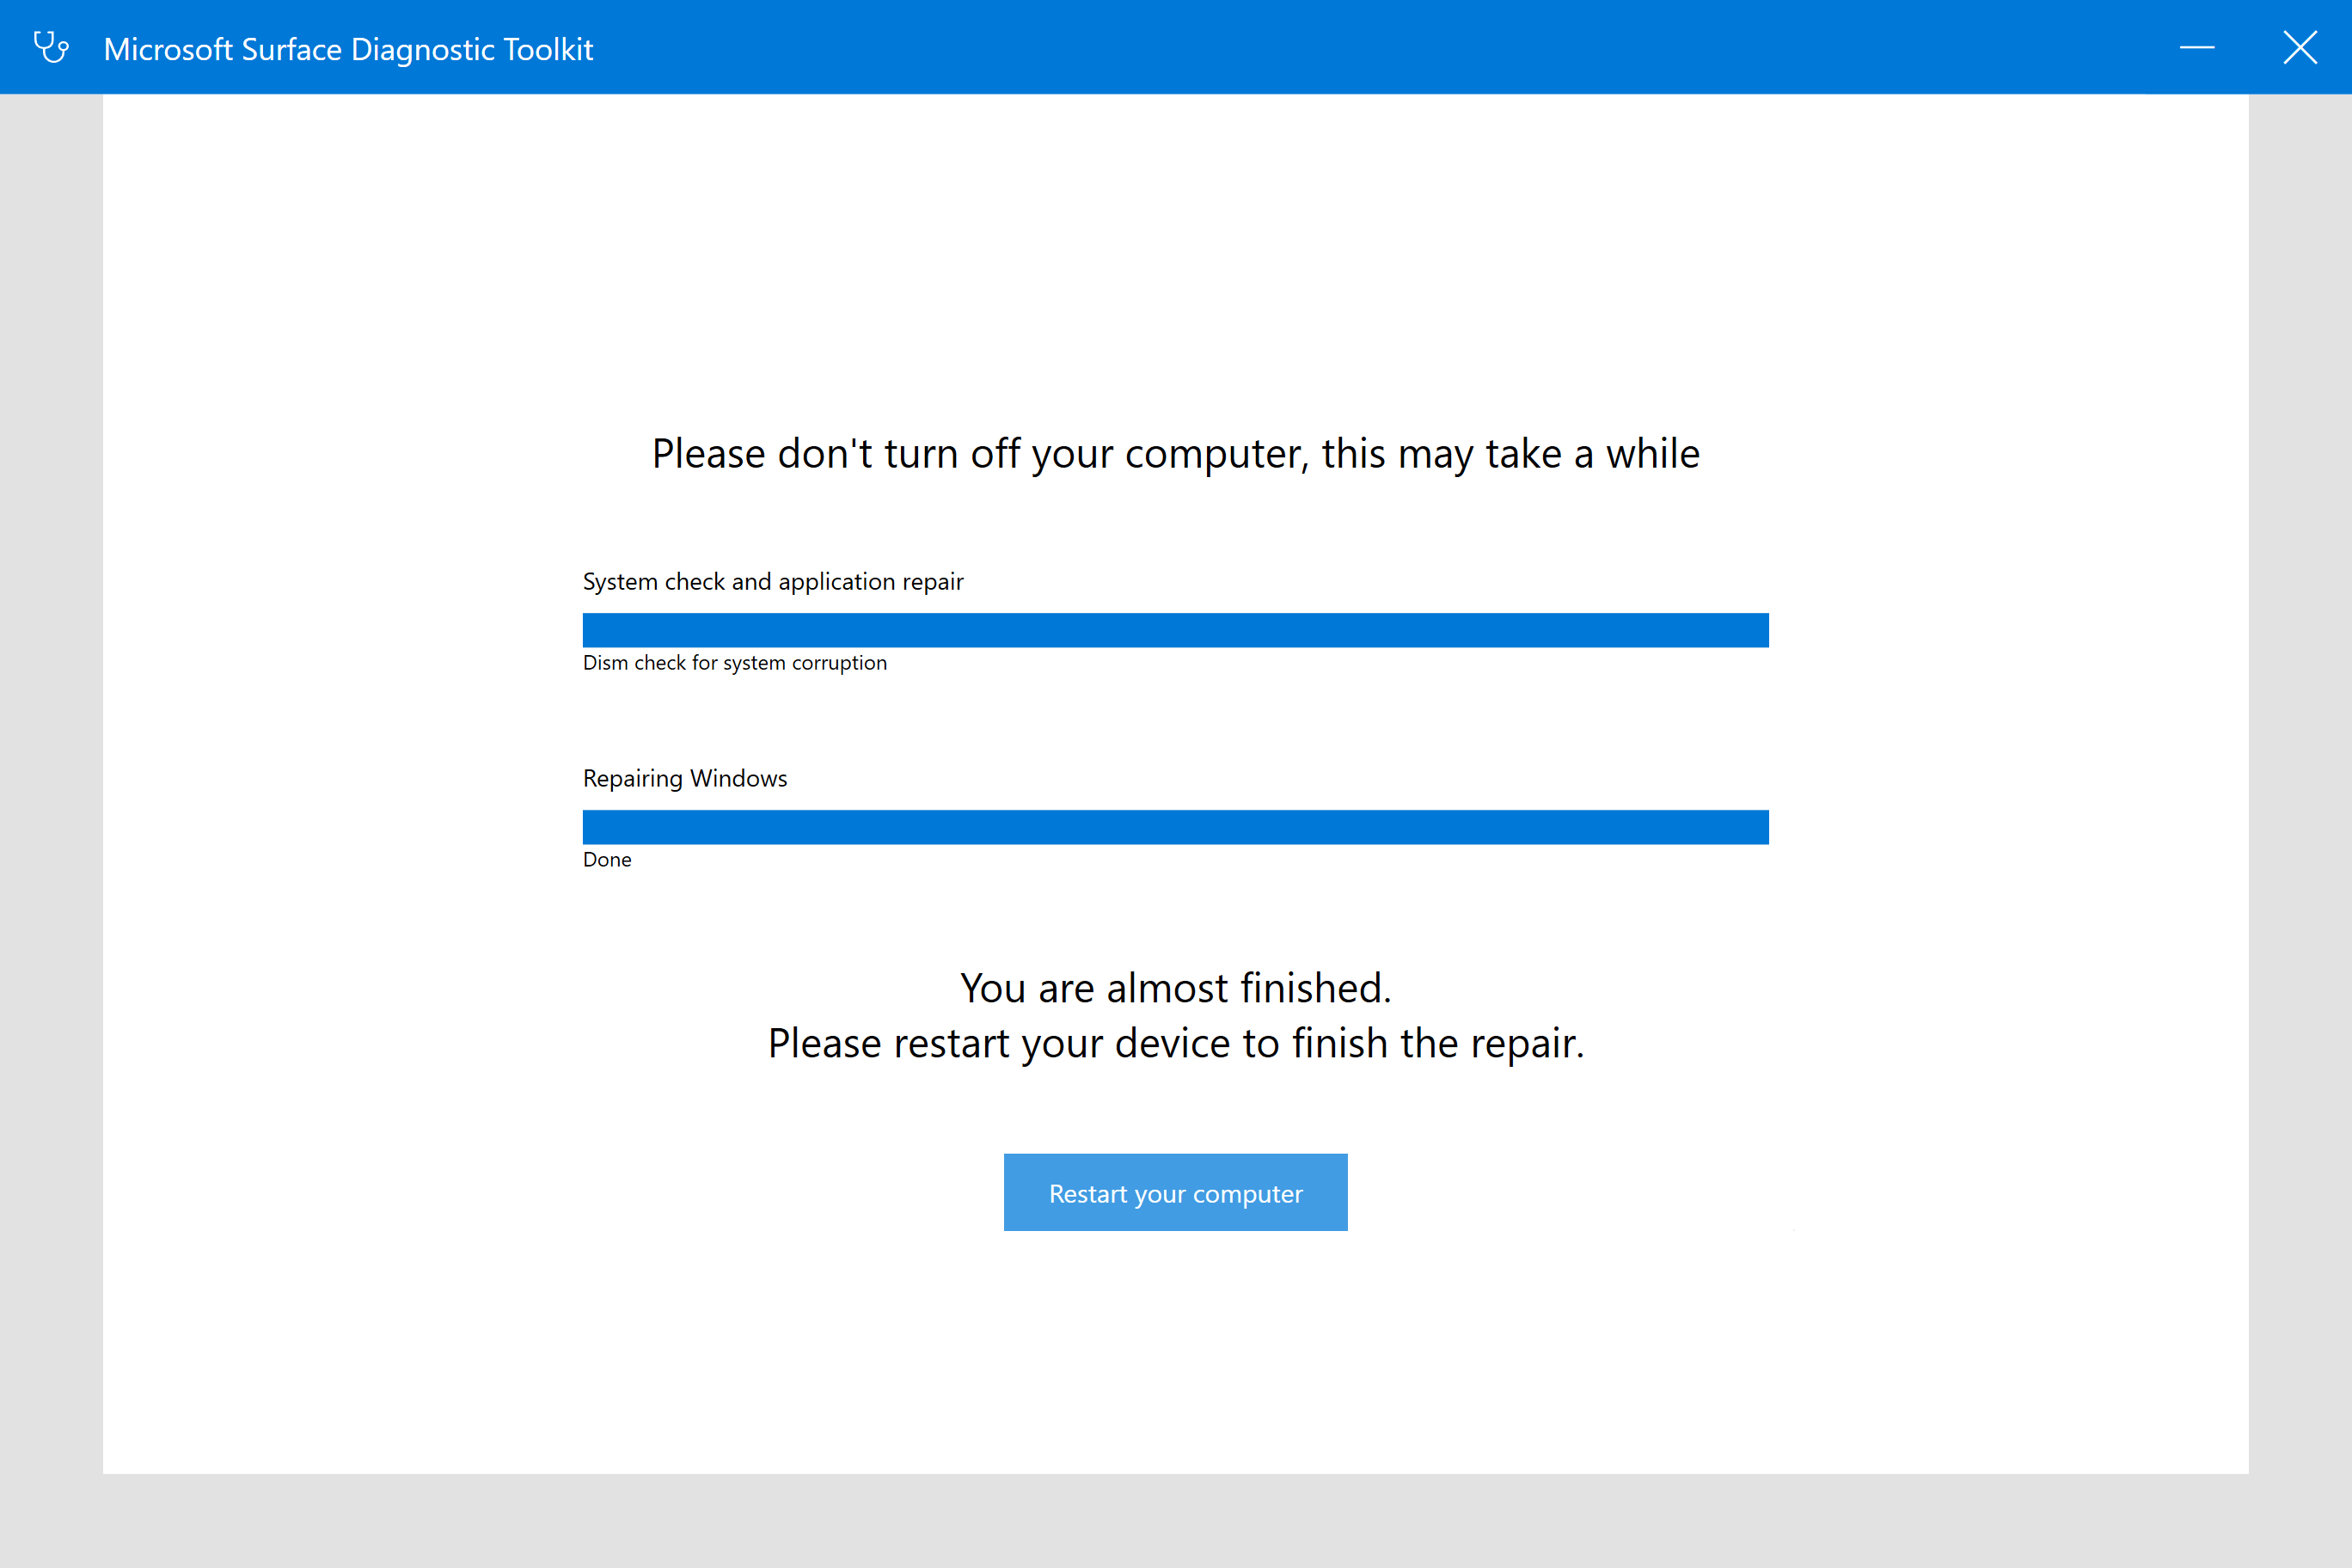Click the 'Please restart your device' message line
This screenshot has height=1568, width=2352.
1175,1044
